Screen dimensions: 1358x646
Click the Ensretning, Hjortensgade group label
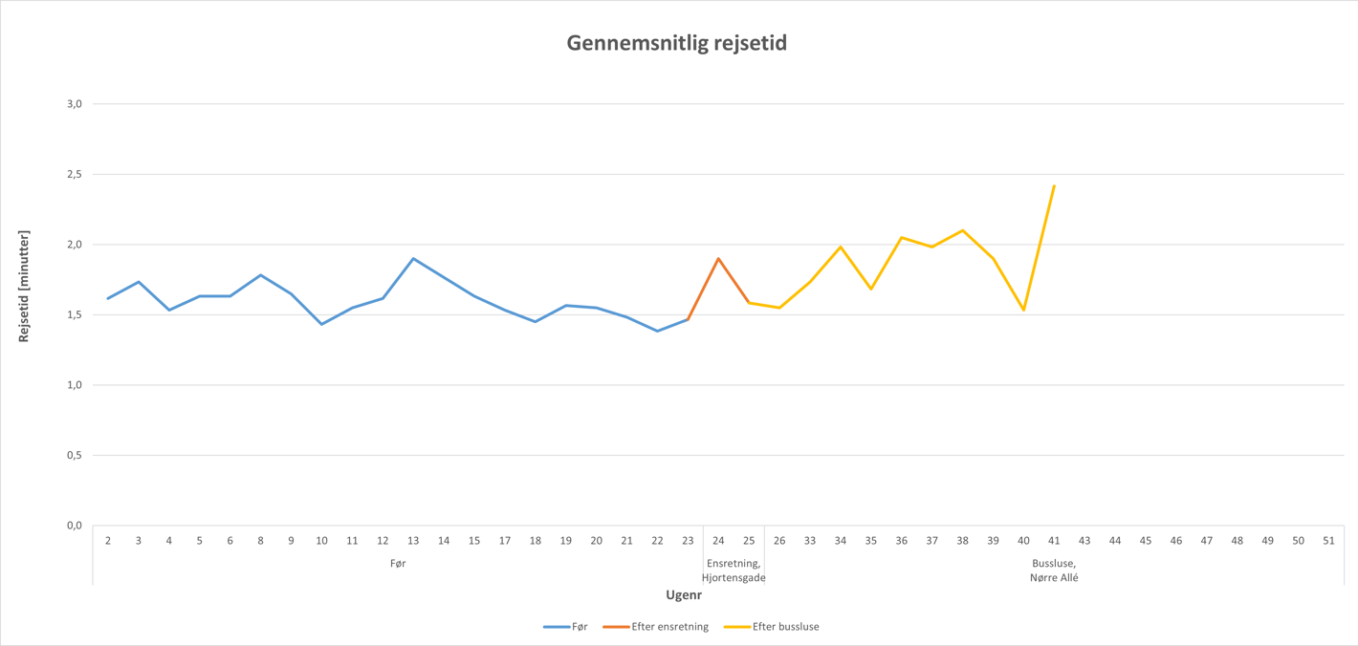pyautogui.click(x=734, y=571)
